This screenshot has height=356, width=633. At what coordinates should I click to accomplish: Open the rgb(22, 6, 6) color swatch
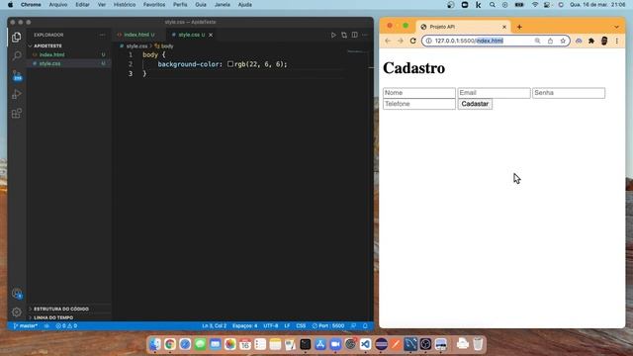click(x=230, y=64)
